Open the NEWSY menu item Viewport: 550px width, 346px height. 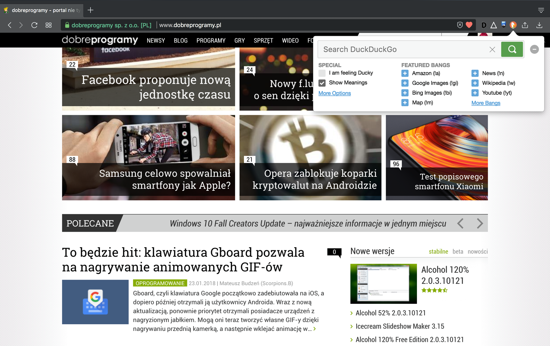pos(156,41)
